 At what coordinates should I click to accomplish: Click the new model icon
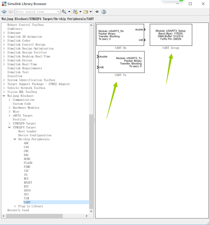[x=75, y=12]
